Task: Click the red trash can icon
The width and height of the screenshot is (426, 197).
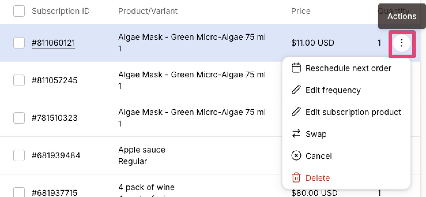Action: [x=296, y=178]
